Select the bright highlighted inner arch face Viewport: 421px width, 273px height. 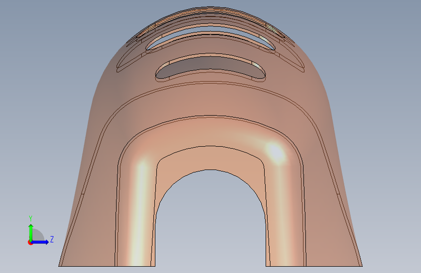coord(211,132)
